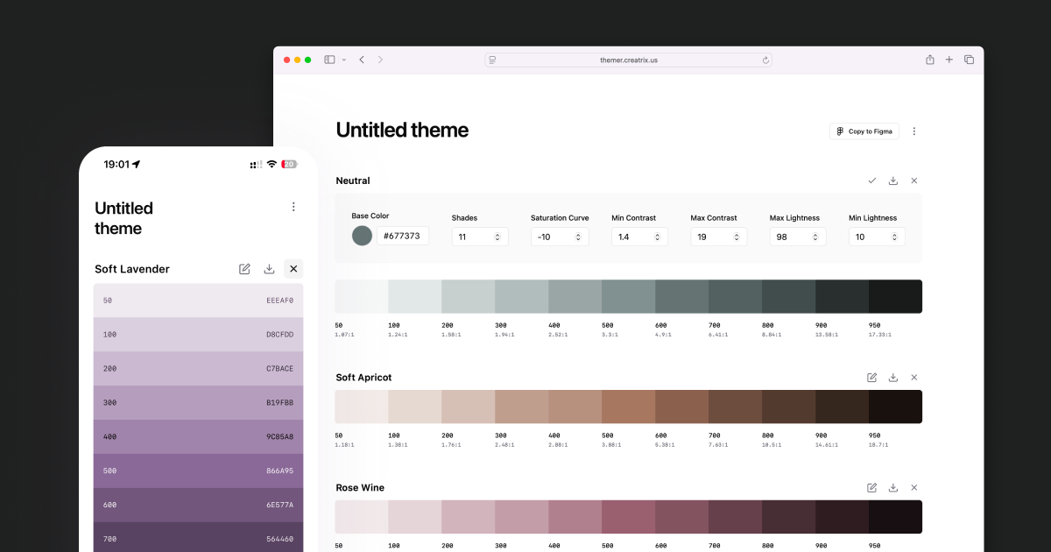Select the Soft Lavender 200 row C7BACE
This screenshot has width=1051, height=552.
199,369
